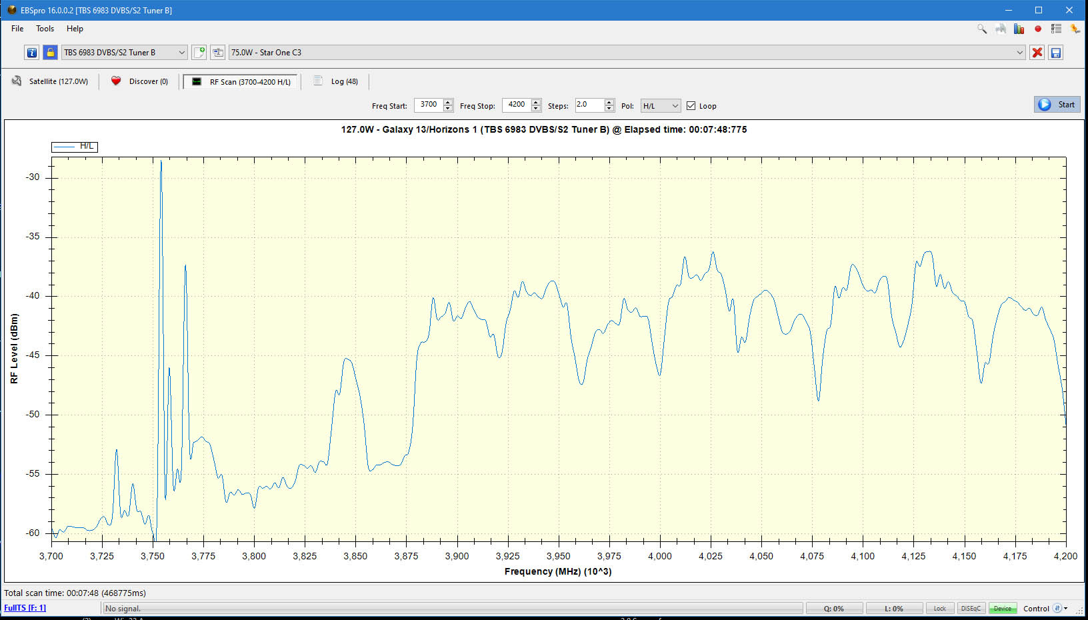This screenshot has width=1088, height=620.
Task: Open the File menu
Action: tap(17, 29)
